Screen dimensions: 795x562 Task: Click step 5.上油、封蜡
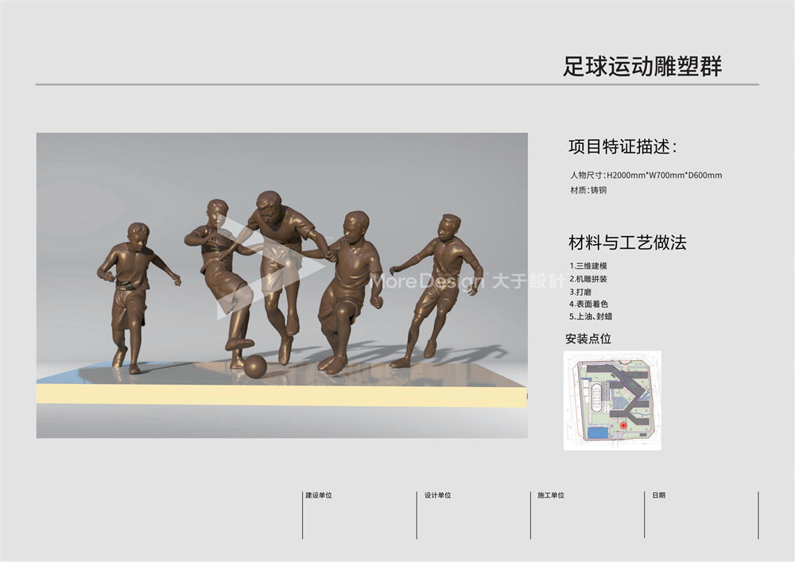[x=591, y=316]
